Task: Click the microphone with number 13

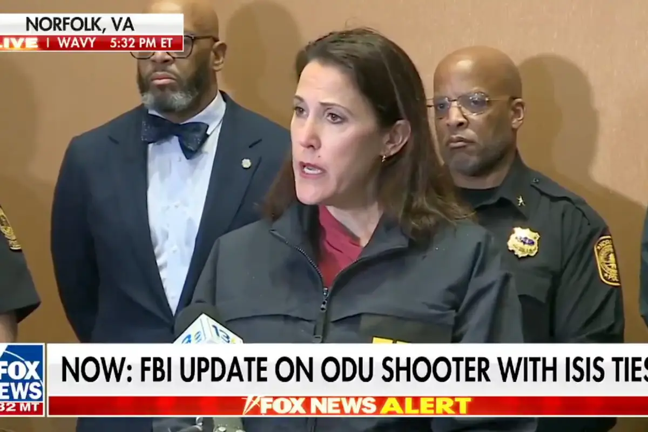Action: pos(208,330)
